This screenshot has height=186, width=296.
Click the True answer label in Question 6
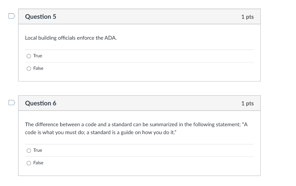pos(37,150)
